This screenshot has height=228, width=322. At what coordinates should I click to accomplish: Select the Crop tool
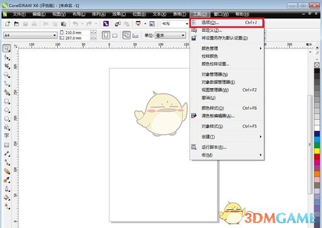[7, 66]
